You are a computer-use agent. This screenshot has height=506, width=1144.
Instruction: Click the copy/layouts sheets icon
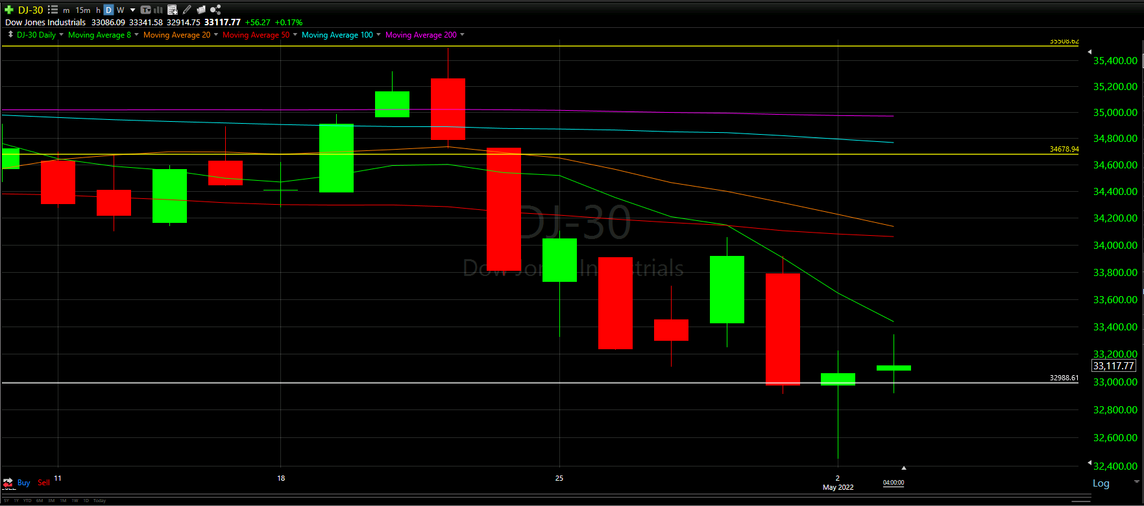pos(201,10)
